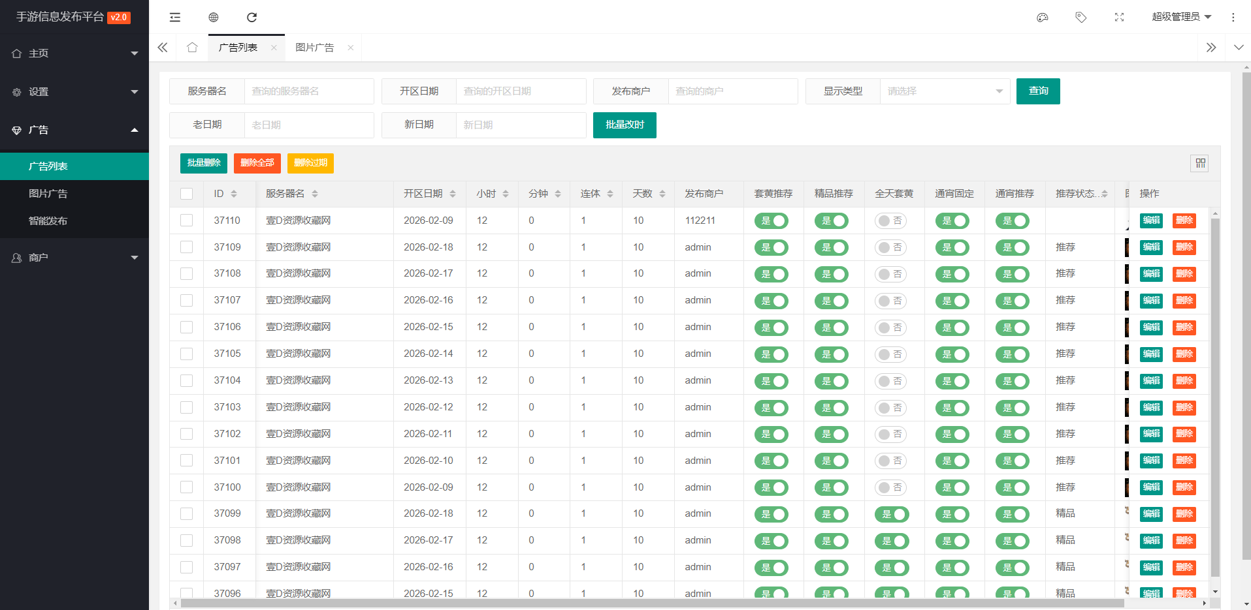1251x610 pixels.
Task: Open the tab operations dropdown chevron
Action: coord(1239,48)
